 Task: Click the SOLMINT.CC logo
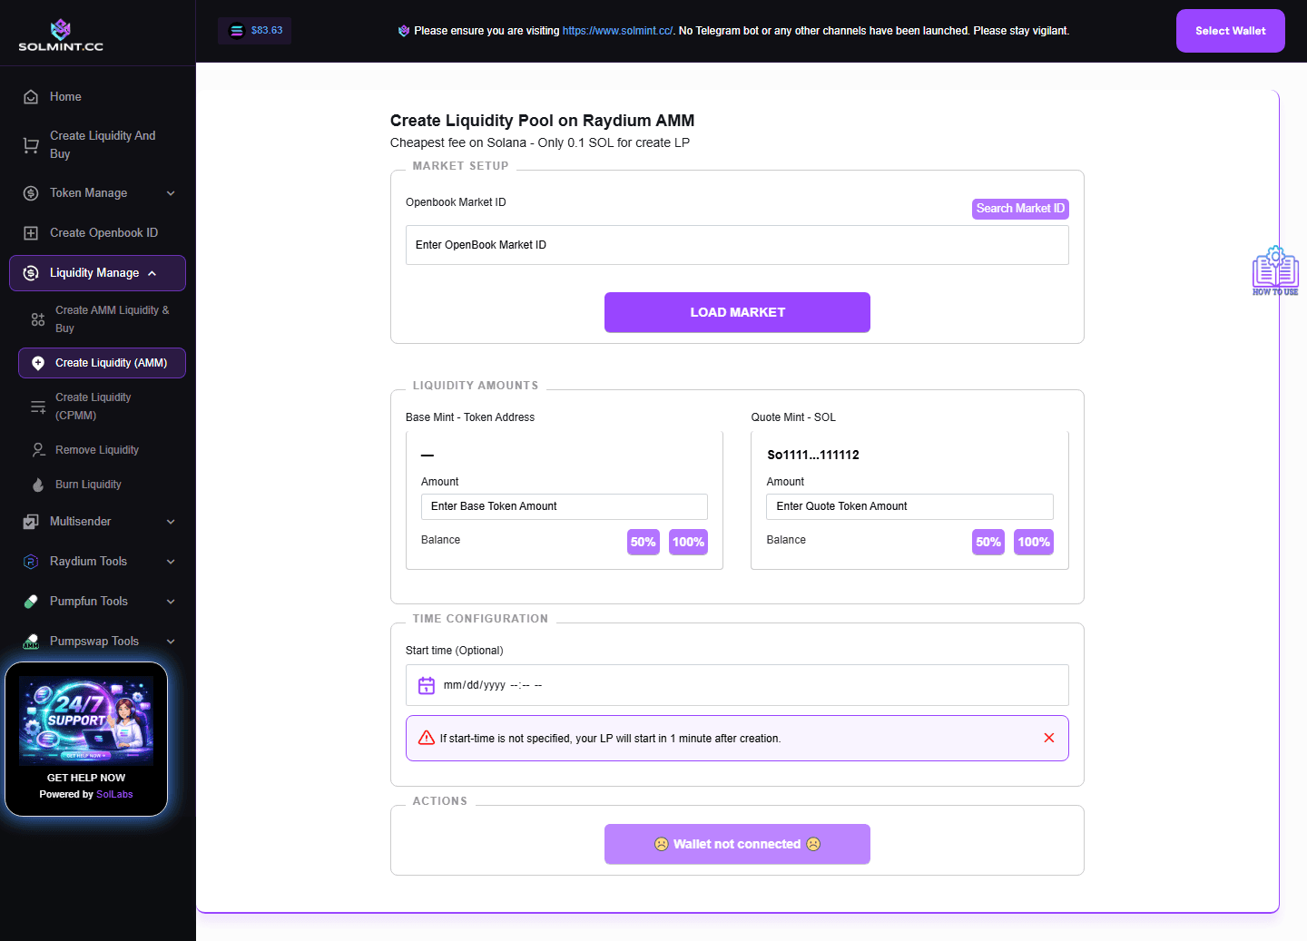coord(59,32)
